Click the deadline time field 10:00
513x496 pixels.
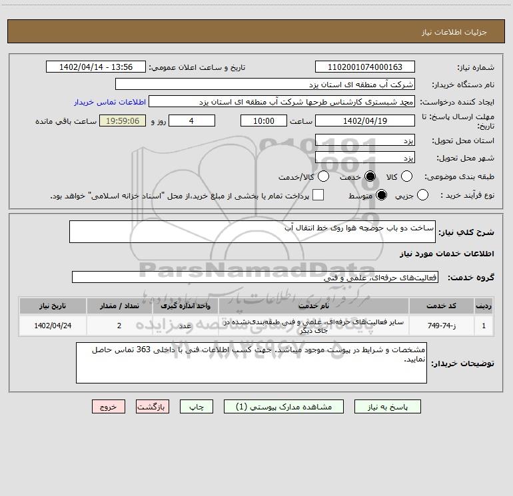[264, 121]
